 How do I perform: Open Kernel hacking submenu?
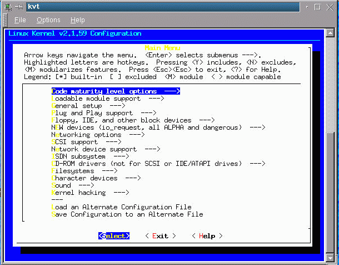90,193
